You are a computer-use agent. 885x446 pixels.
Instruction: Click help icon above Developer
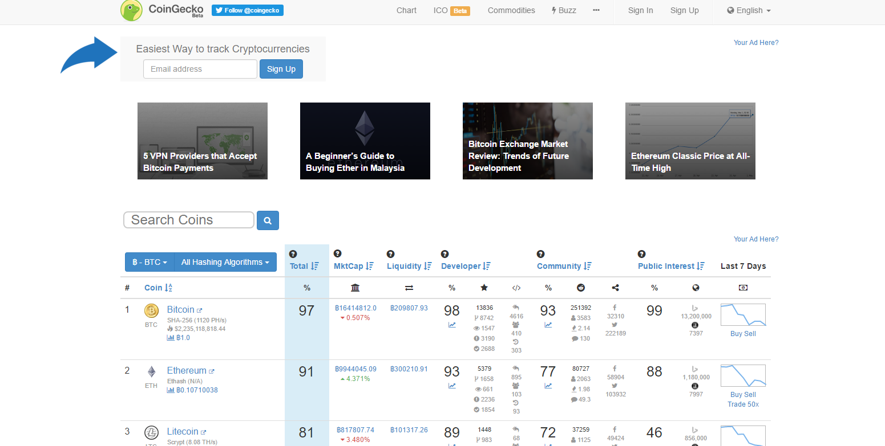(x=444, y=254)
